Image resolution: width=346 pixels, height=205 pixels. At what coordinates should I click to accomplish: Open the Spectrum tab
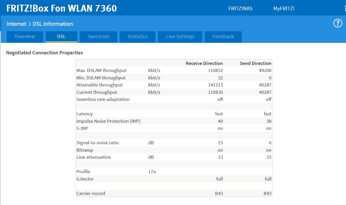pos(98,37)
